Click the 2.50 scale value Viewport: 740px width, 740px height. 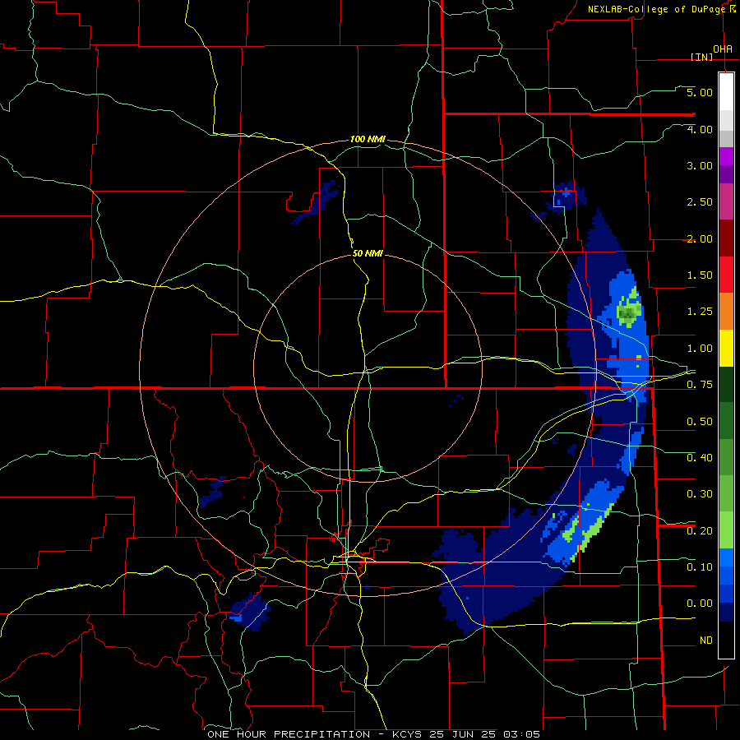click(700, 202)
